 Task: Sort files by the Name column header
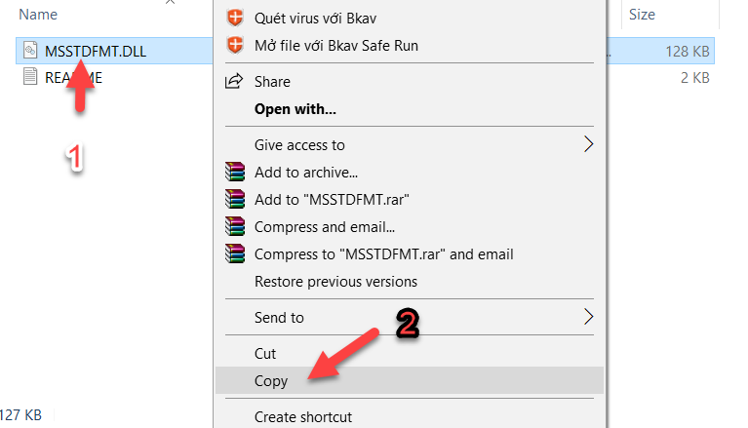[38, 15]
